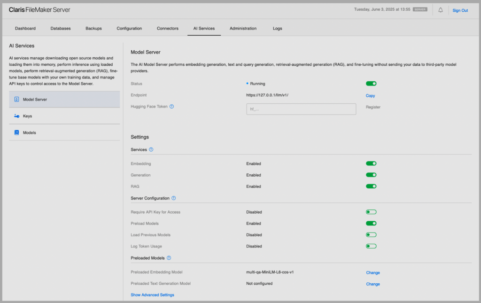Image resolution: width=481 pixels, height=303 pixels.
Task: Click the Hugging Face Token input field
Action: [301, 109]
